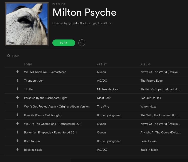Click the filter magnifying glass icon

coord(9,56)
